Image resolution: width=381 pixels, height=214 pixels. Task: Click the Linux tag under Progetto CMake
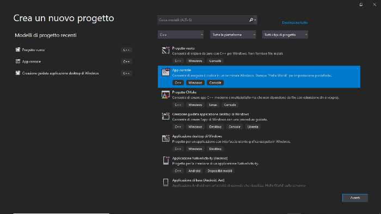click(213, 105)
